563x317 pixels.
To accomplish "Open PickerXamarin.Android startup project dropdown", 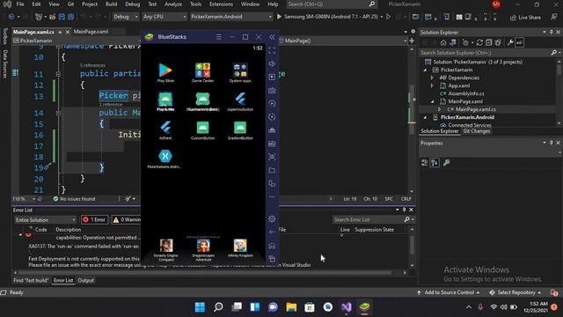I will tap(230, 17).
